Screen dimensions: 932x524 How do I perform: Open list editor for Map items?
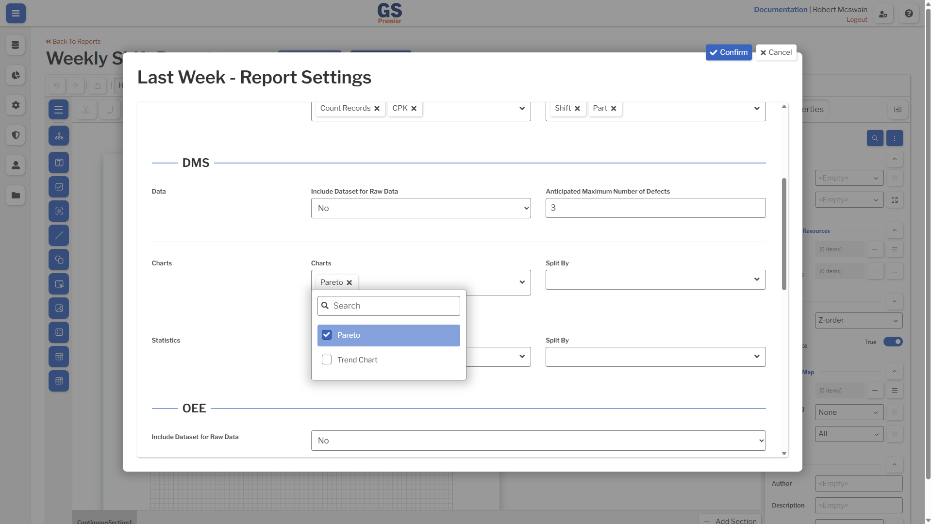tap(894, 391)
